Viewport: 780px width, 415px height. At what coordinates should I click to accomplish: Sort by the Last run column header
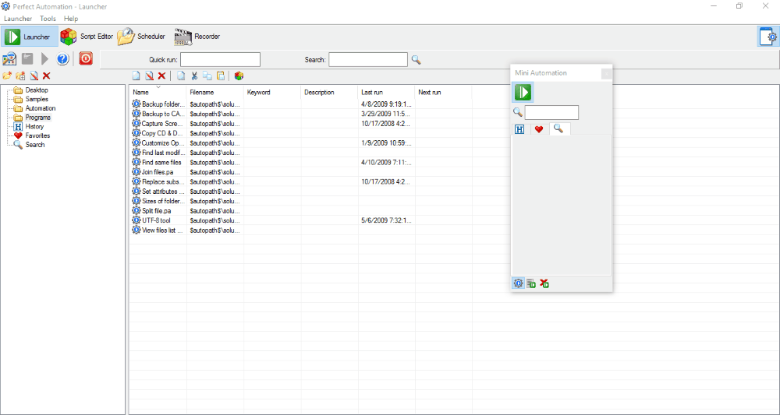tap(387, 93)
